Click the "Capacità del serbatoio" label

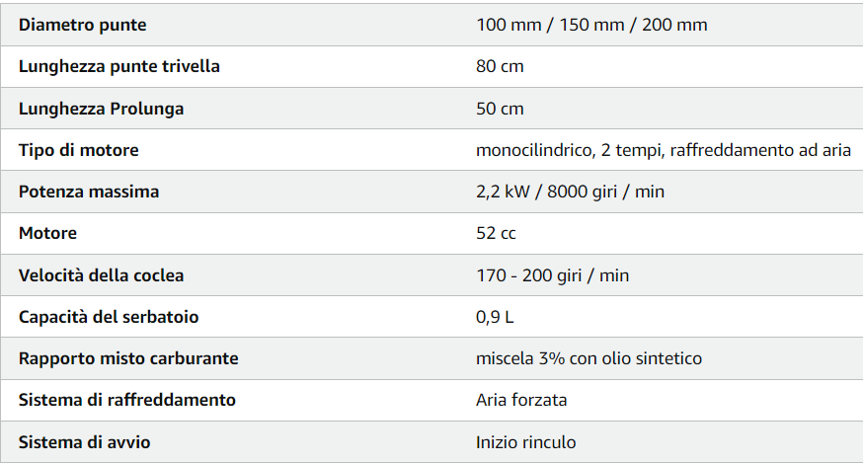coord(109,317)
